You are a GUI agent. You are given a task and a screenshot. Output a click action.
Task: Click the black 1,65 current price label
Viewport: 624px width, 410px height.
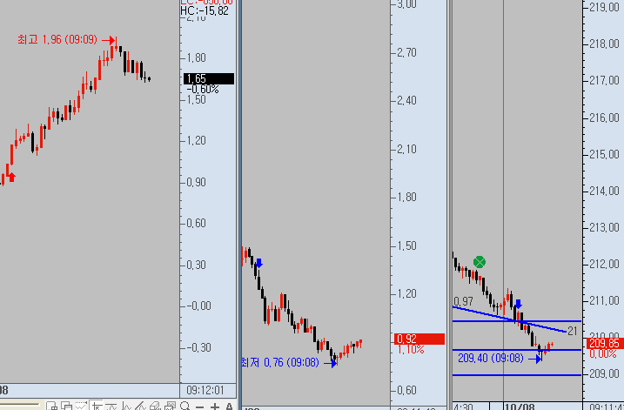click(209, 79)
